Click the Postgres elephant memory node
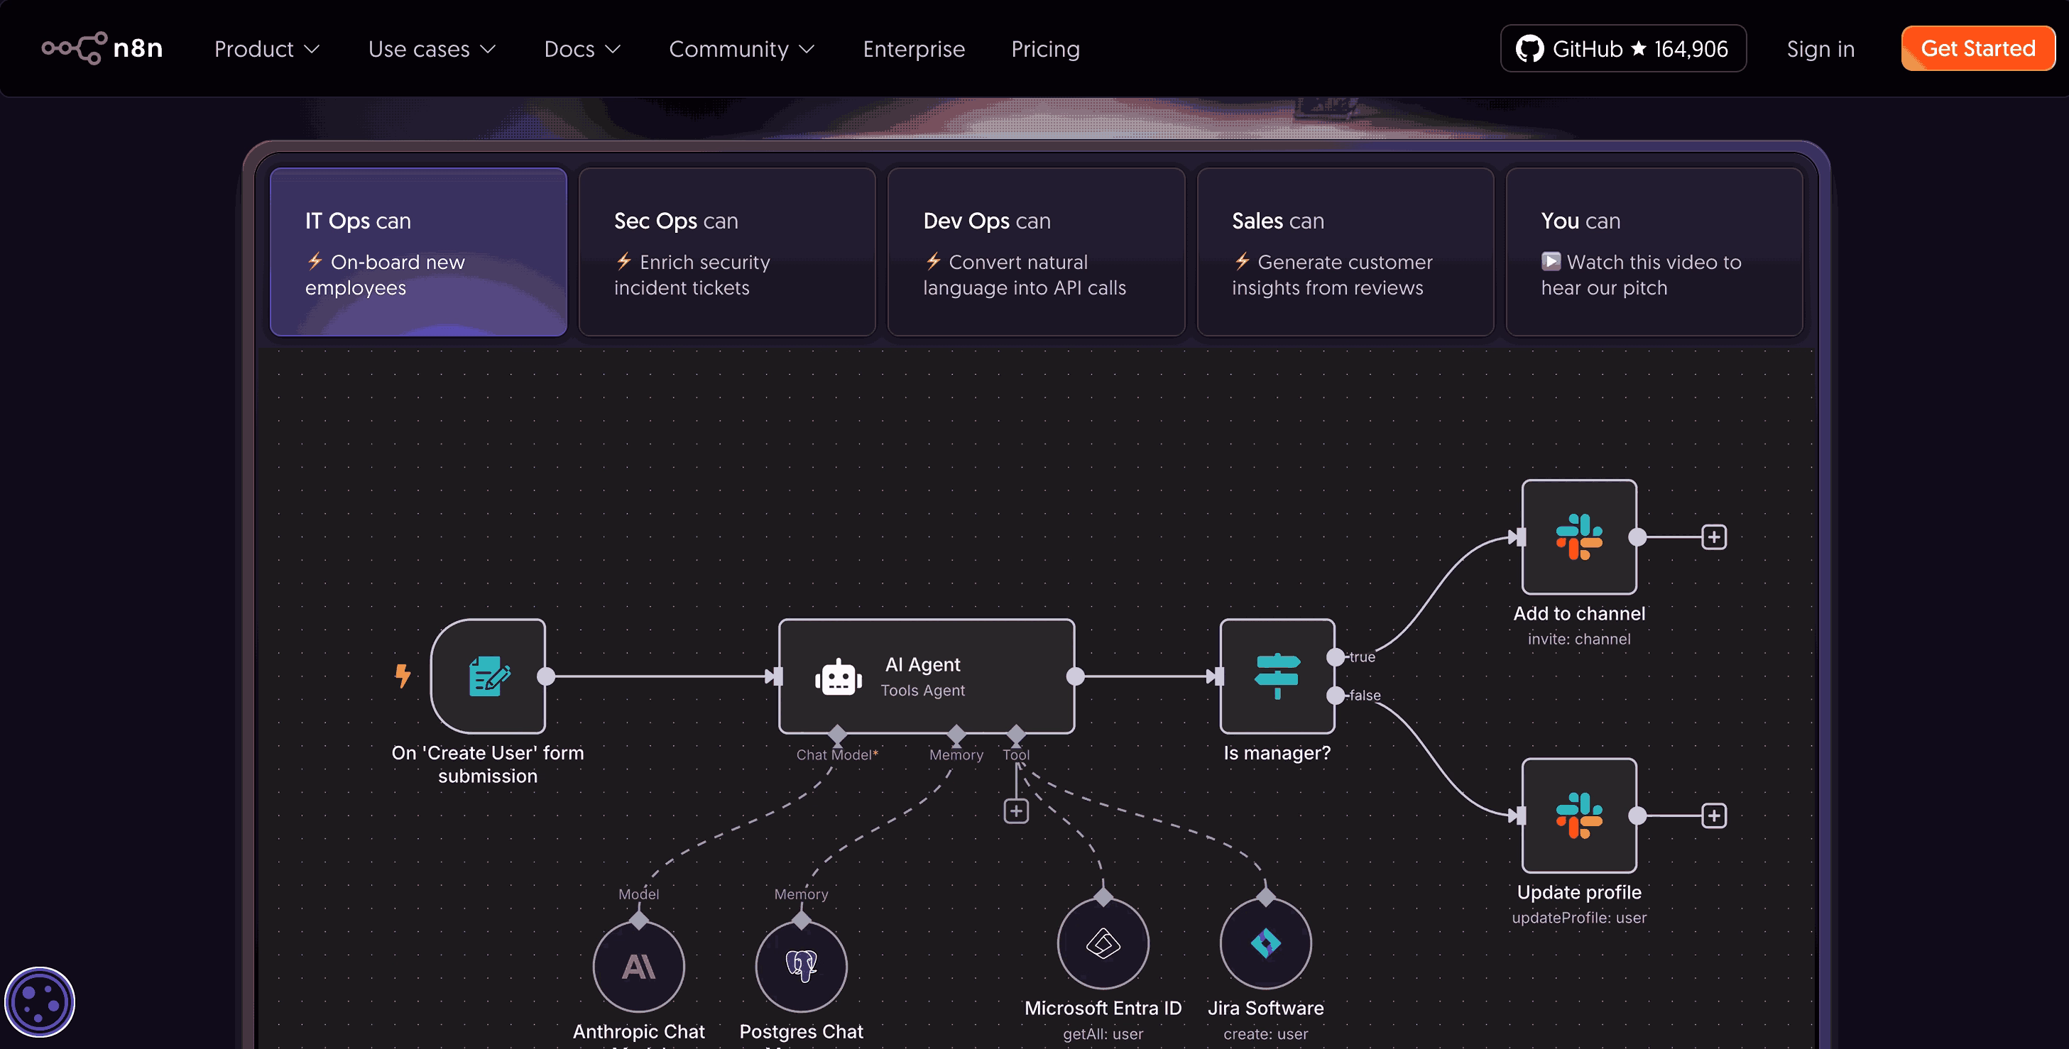The height and width of the screenshot is (1049, 2069). pos(801,967)
